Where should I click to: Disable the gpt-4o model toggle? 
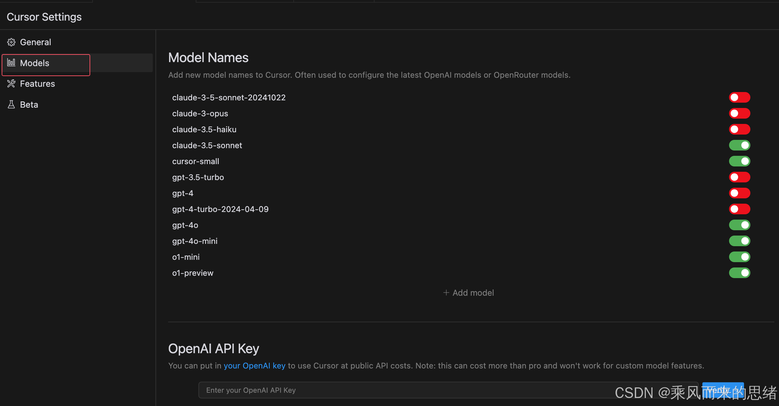point(739,225)
